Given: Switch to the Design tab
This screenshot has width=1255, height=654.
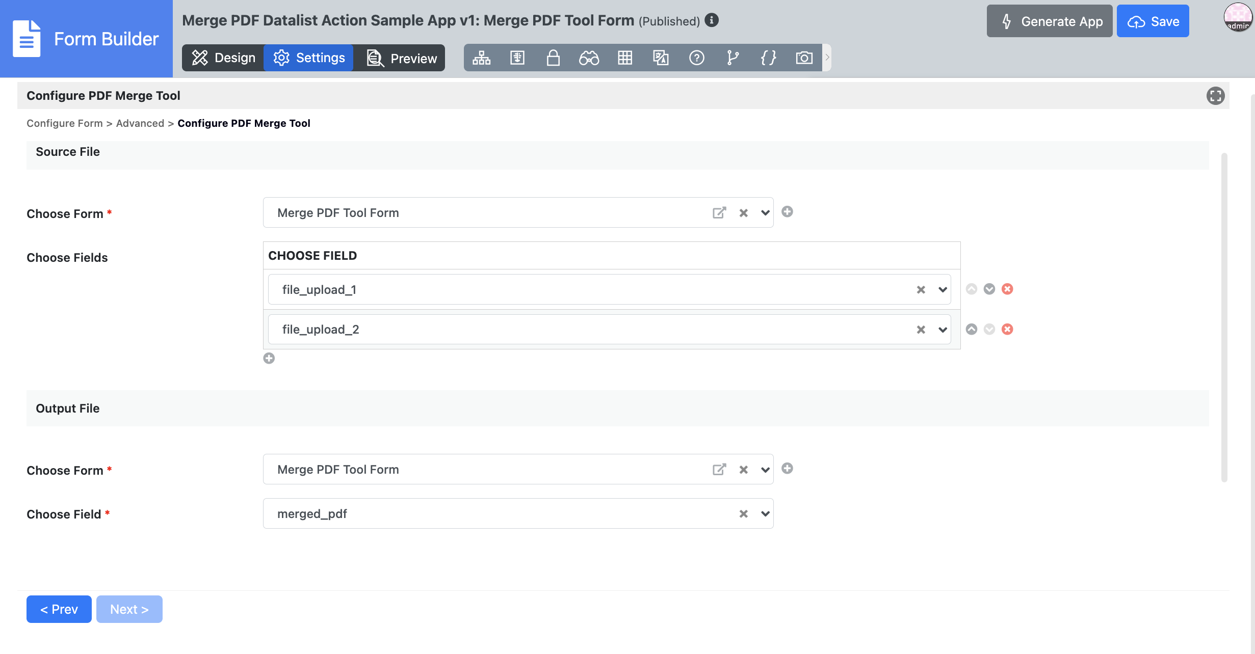Looking at the screenshot, I should [223, 58].
